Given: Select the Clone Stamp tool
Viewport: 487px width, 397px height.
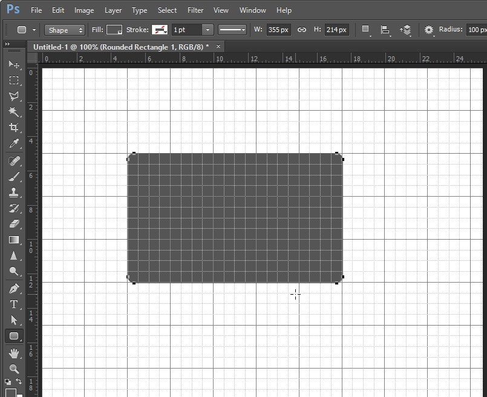Looking at the screenshot, I should coord(14,192).
